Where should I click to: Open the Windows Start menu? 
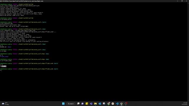coord(63,104)
